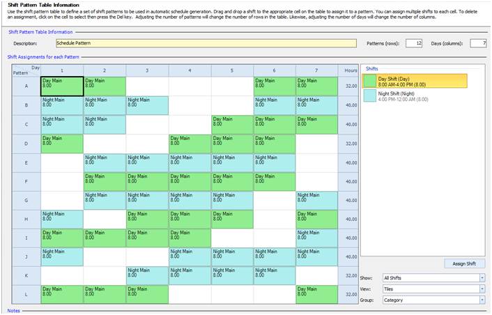Click the Day 7 column header
This screenshot has width=492, height=315.
[x=317, y=70]
